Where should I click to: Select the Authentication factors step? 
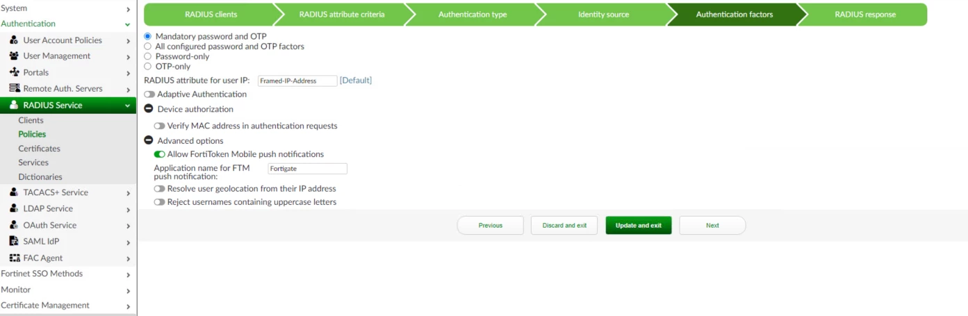[x=734, y=15]
